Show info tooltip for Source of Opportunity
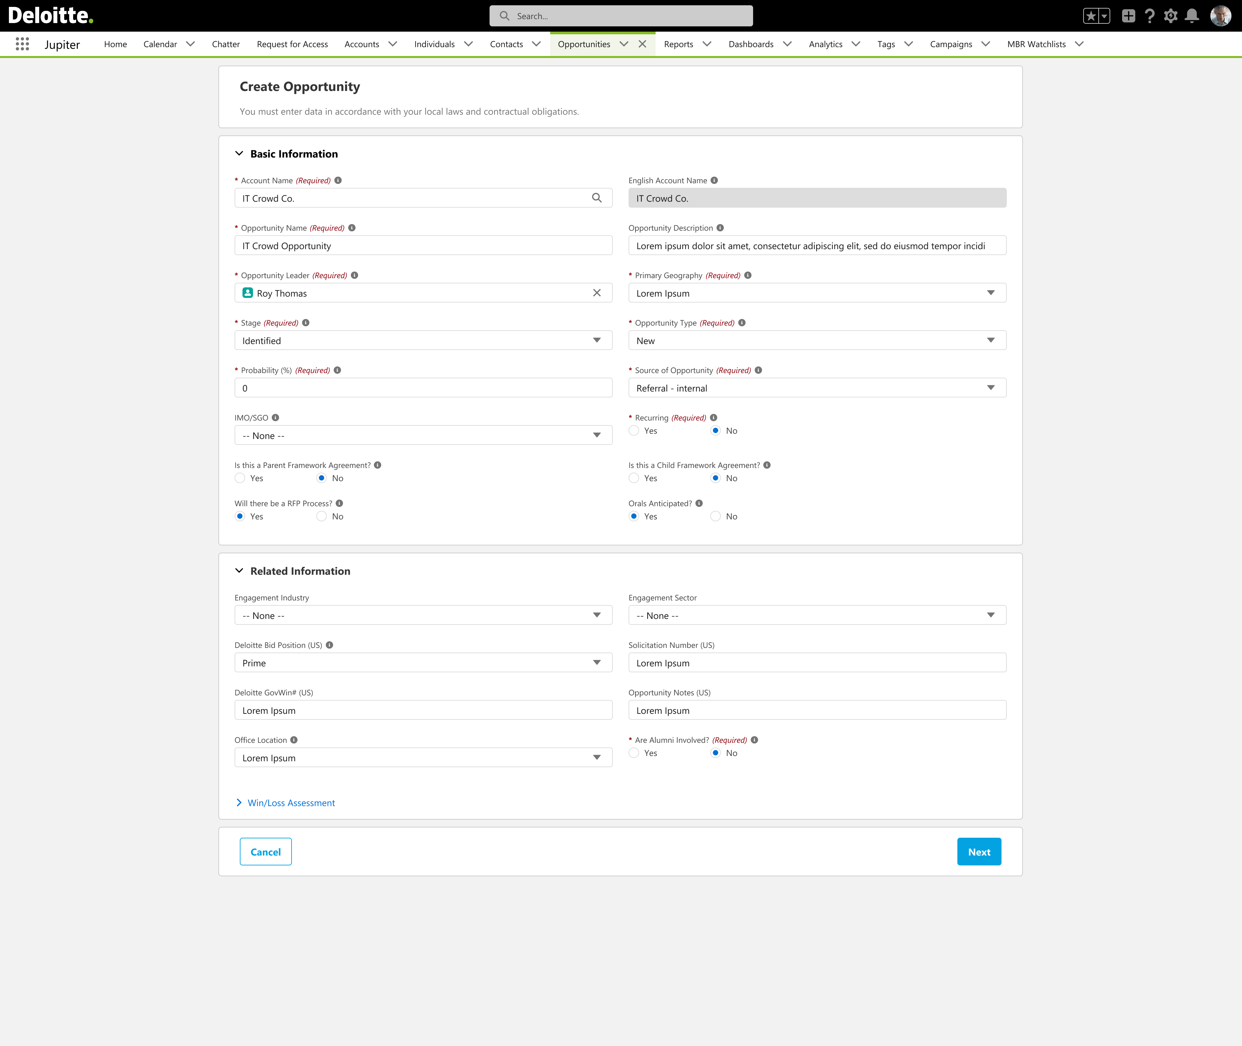Screen dimensions: 1242x1046 click(x=758, y=370)
